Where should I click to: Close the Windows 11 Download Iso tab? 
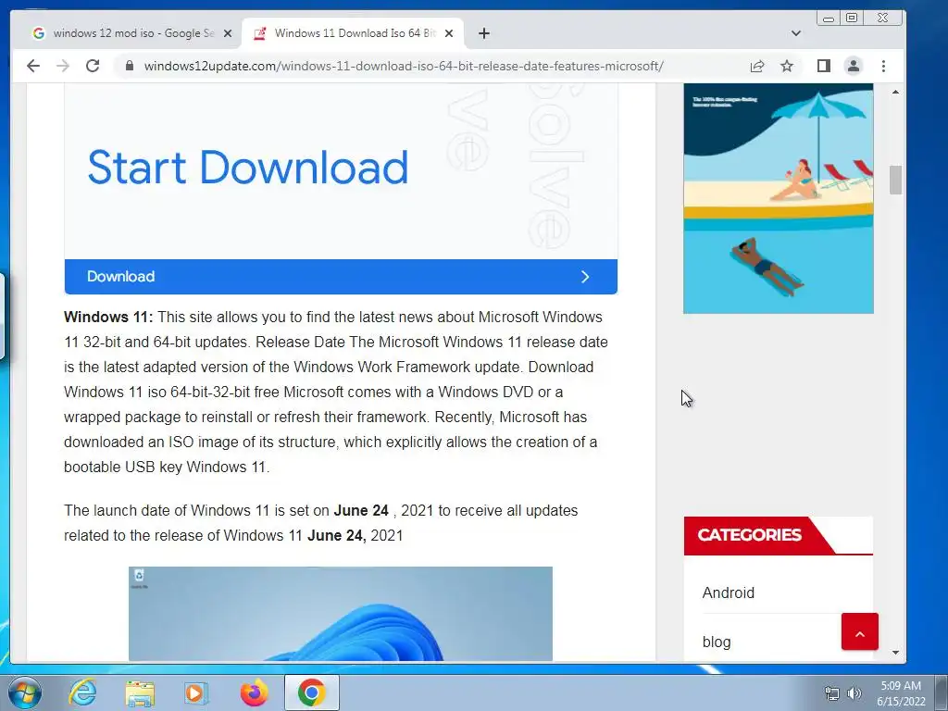point(449,33)
